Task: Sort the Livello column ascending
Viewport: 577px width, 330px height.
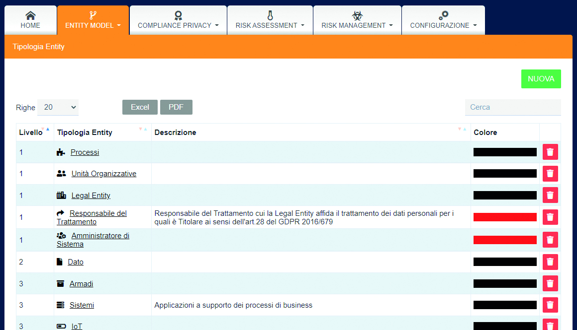Action: (48, 128)
